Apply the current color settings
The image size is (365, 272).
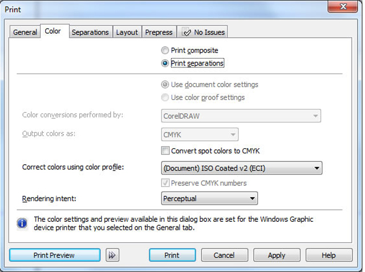tap(277, 255)
